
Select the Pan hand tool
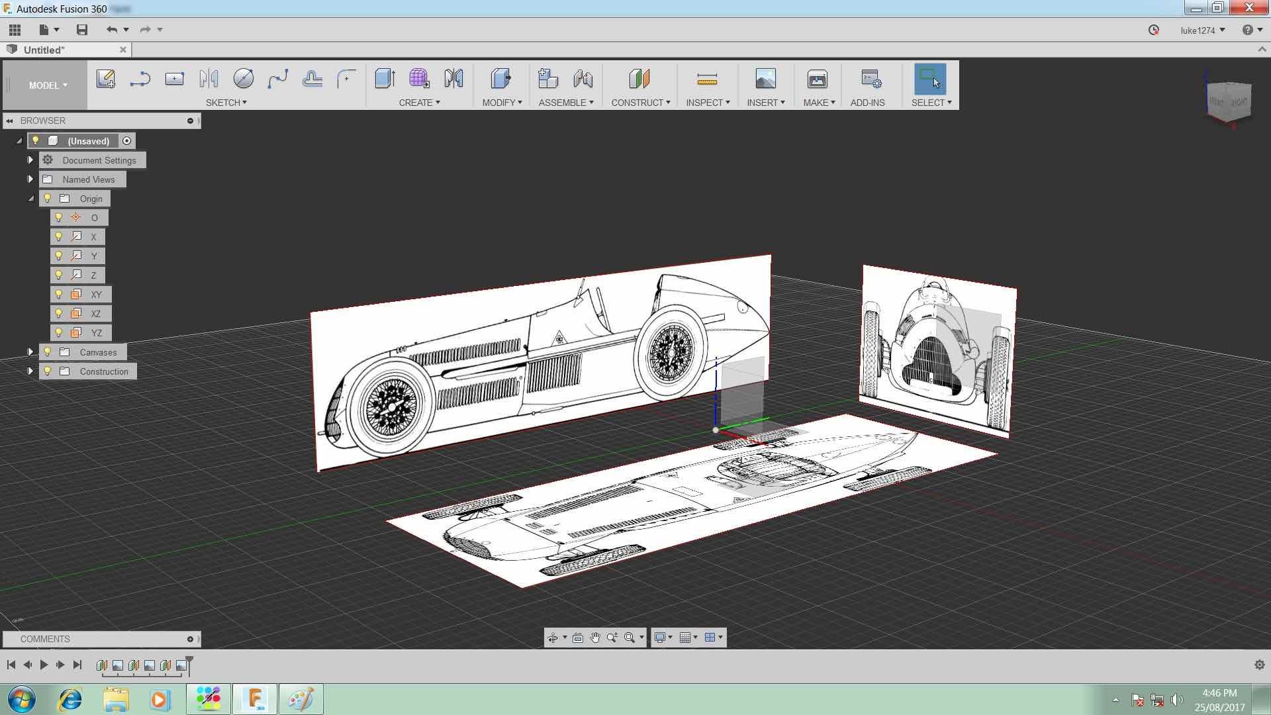595,638
